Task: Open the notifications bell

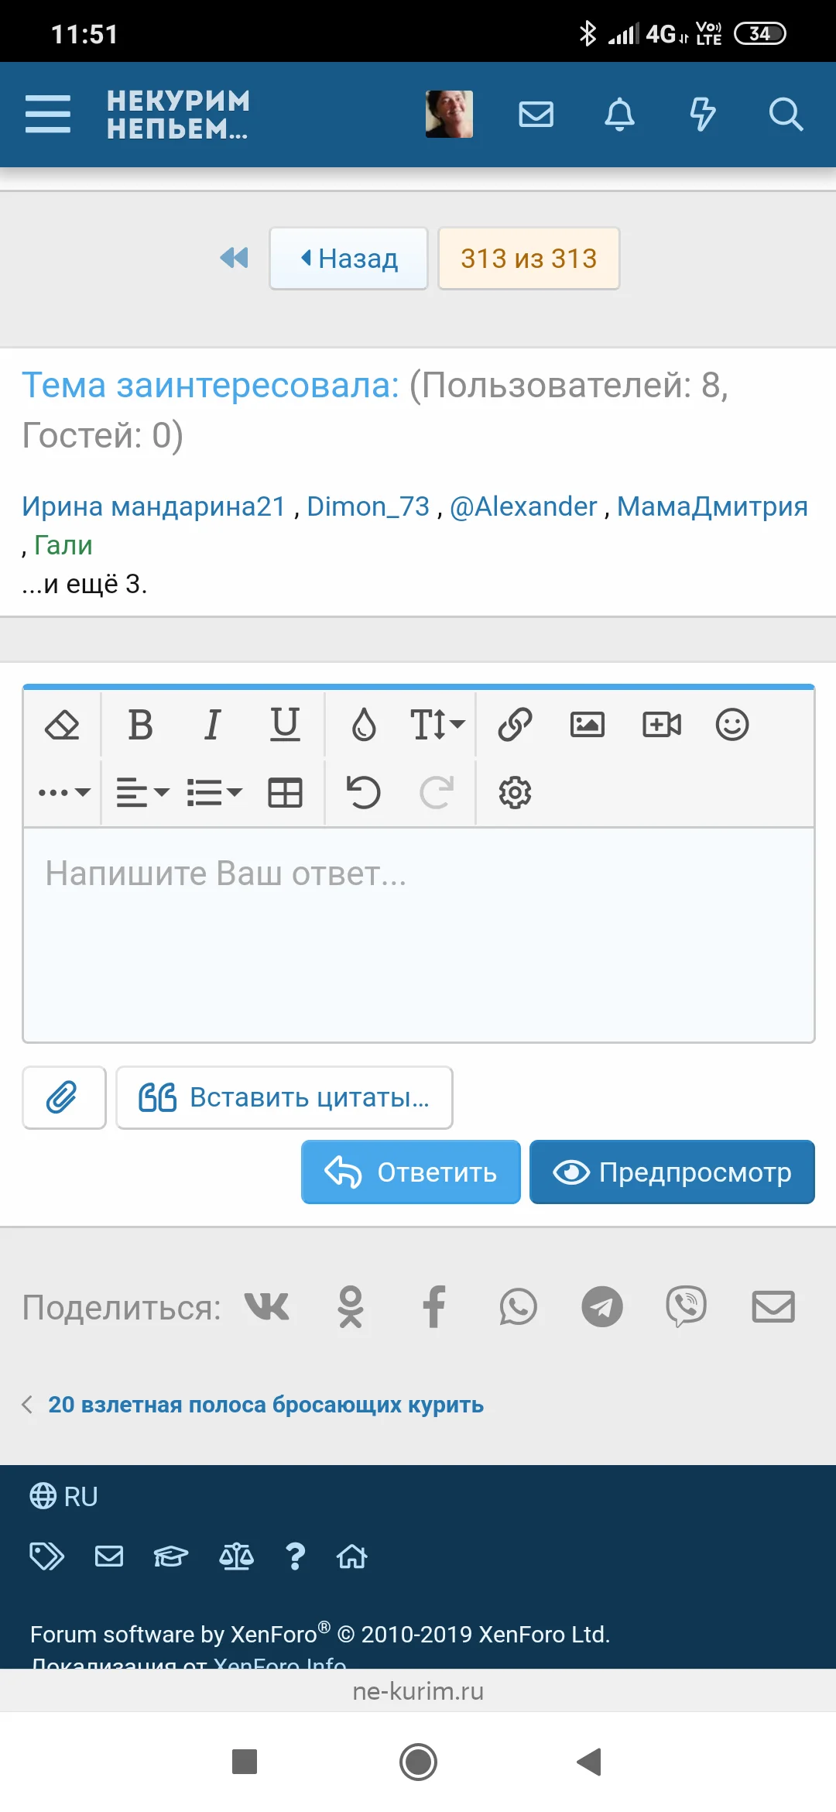Action: click(x=619, y=114)
